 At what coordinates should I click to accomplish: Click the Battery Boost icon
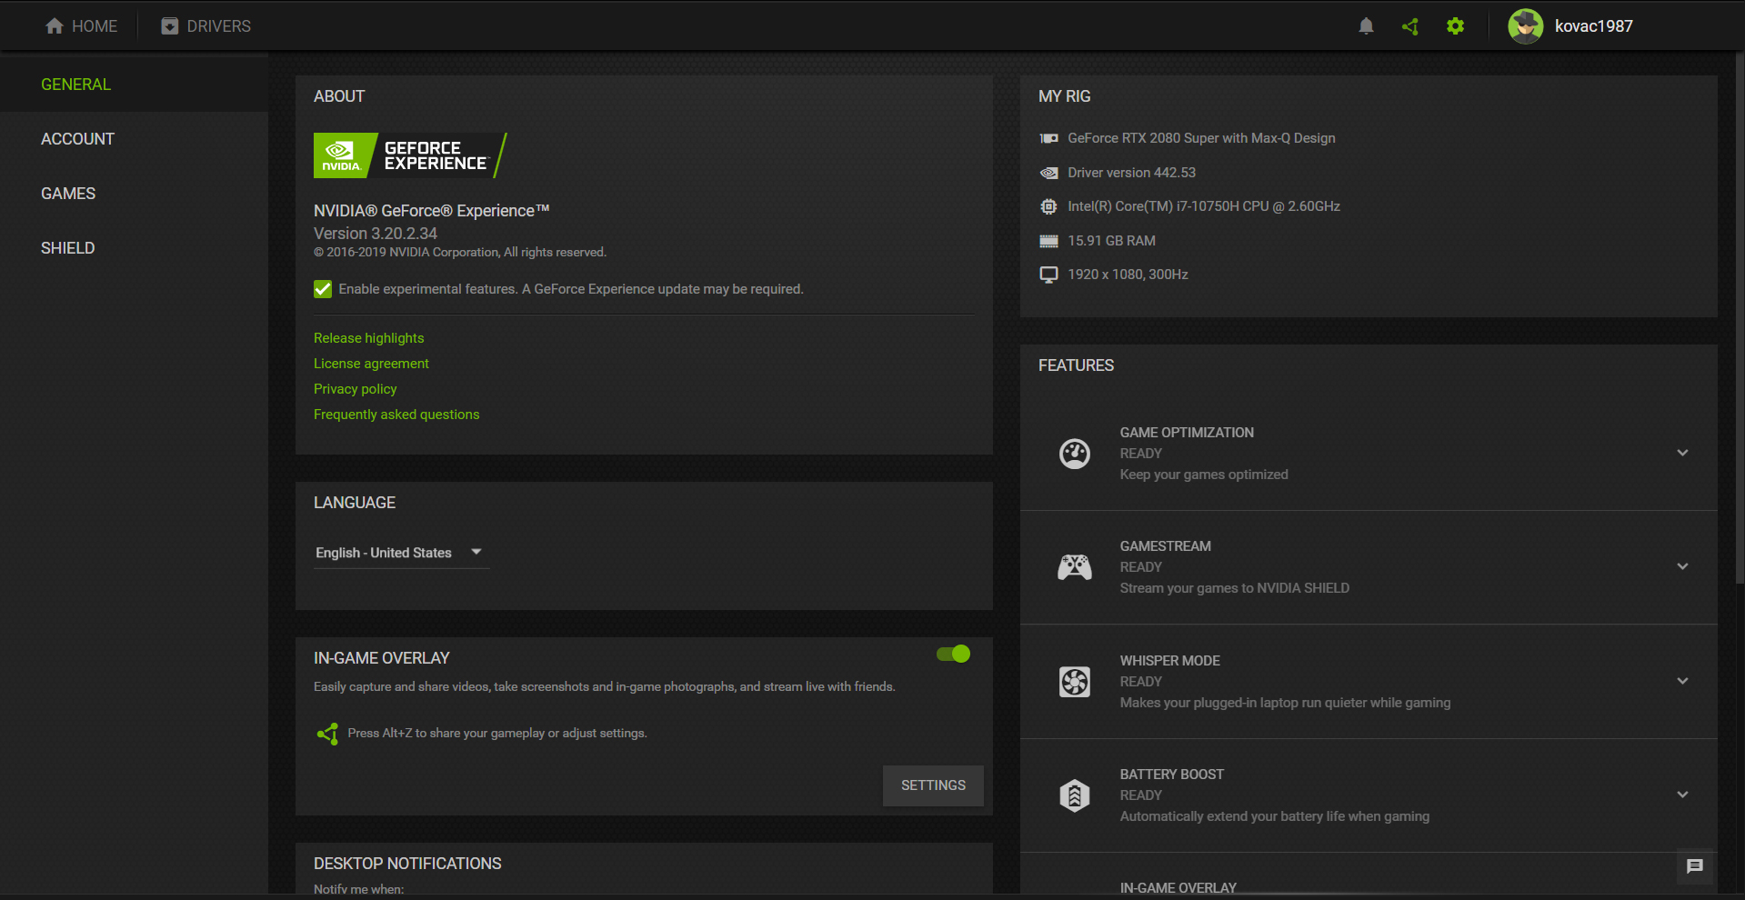click(x=1075, y=795)
